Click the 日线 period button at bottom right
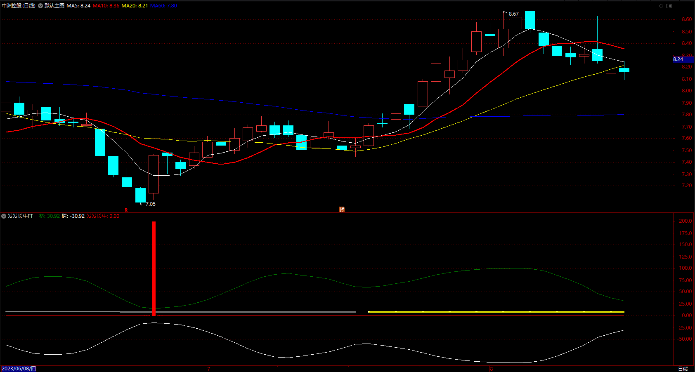Screen dimensions: 695x372 point(683,369)
